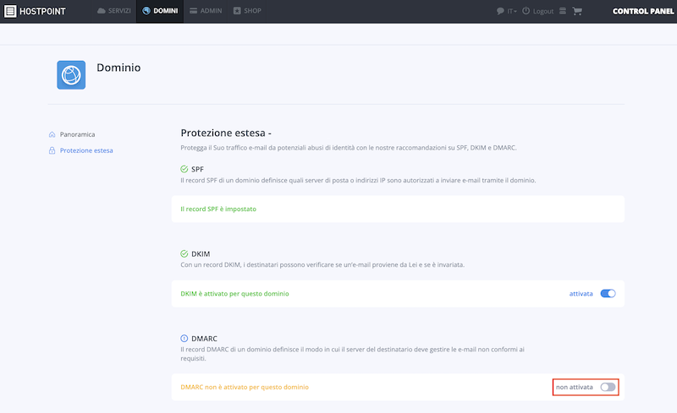This screenshot has width=677, height=413.
Task: Click the speech bubble language icon
Action: [500, 11]
